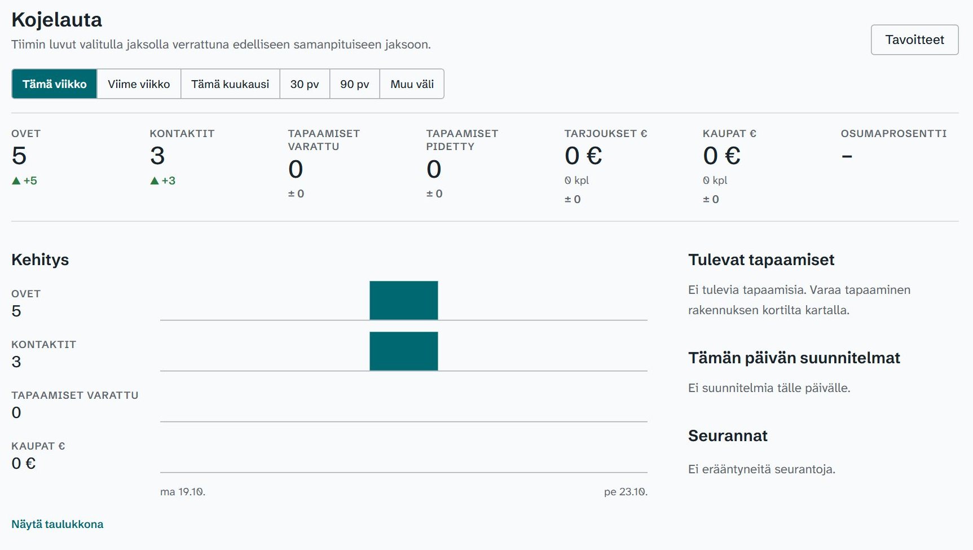
Task: Click the Kehitys row Tapaamiset varattu label
Action: coord(74,395)
